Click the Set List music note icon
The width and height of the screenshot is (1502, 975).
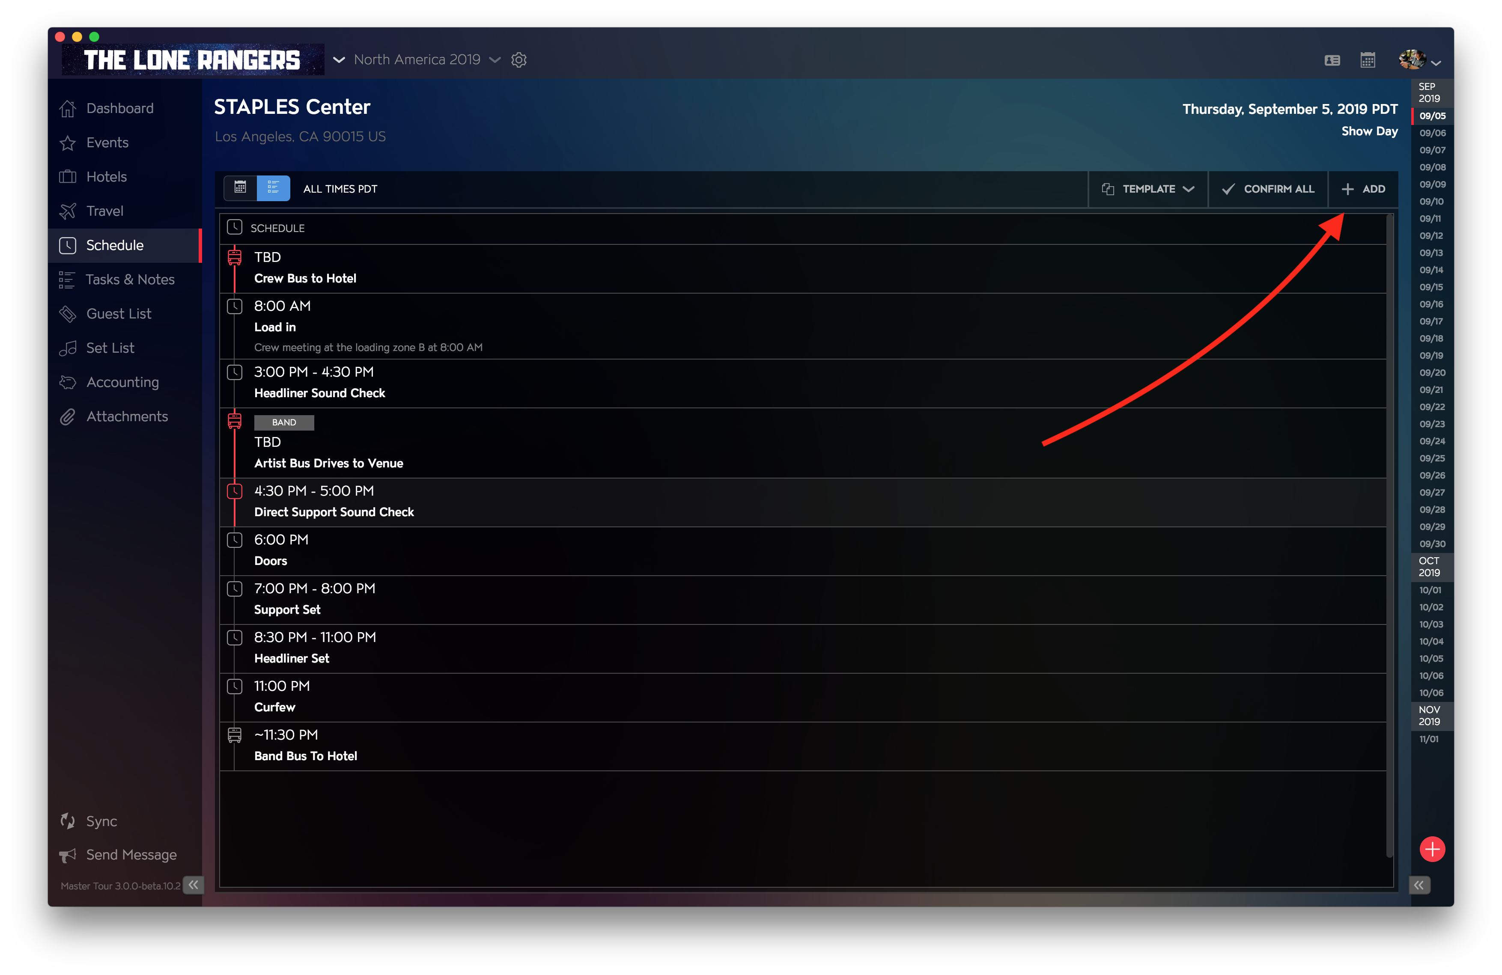pyautogui.click(x=68, y=348)
